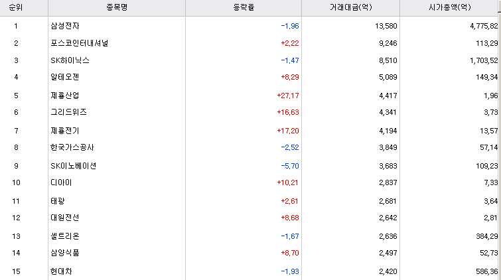The image size is (501, 280).
Task: Click change rate -1.93
Action: (x=290, y=271)
